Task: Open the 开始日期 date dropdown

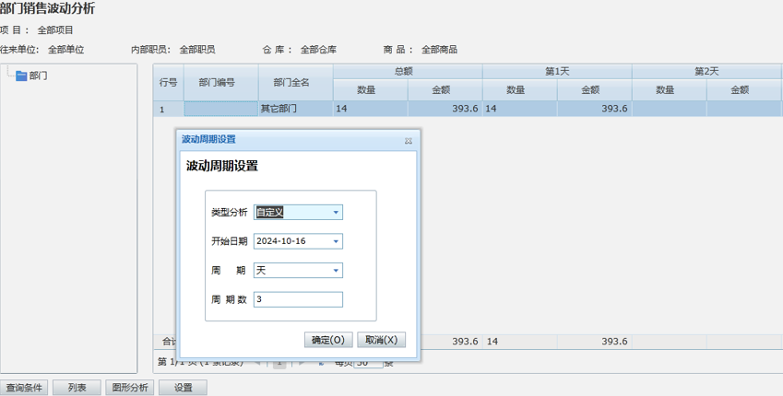Action: (336, 241)
